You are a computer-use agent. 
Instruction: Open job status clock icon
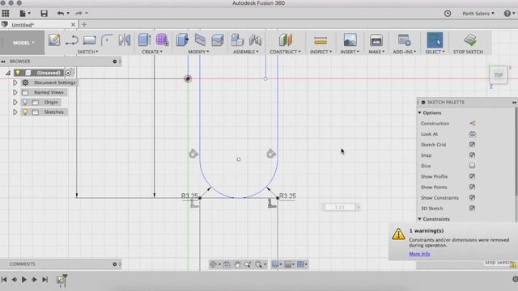click(448, 14)
